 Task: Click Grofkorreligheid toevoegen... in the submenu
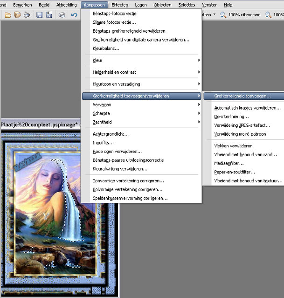click(x=244, y=96)
